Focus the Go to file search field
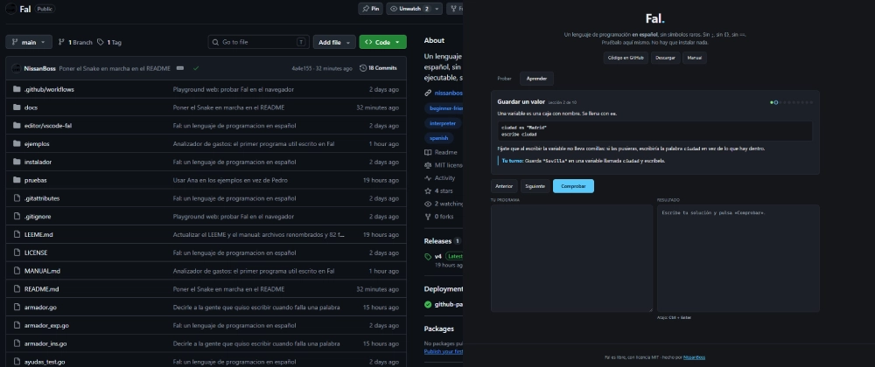The height and width of the screenshot is (367, 875). [258, 42]
